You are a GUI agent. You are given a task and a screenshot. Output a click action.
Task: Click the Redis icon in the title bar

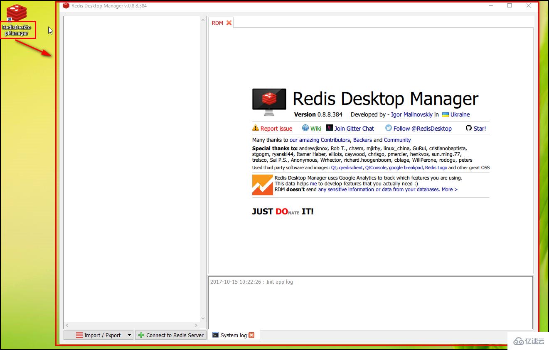[x=66, y=6]
